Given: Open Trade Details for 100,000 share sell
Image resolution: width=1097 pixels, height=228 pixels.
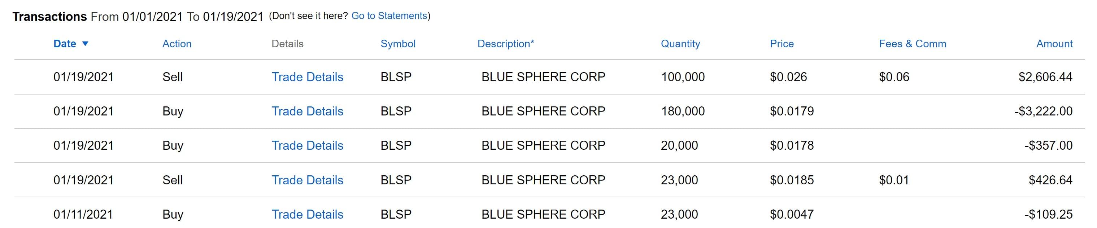Looking at the screenshot, I should pos(307,76).
